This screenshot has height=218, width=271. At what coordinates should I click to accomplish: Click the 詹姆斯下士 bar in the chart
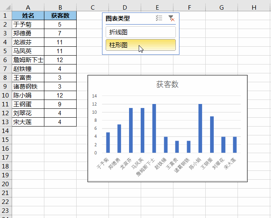[x=154, y=129]
